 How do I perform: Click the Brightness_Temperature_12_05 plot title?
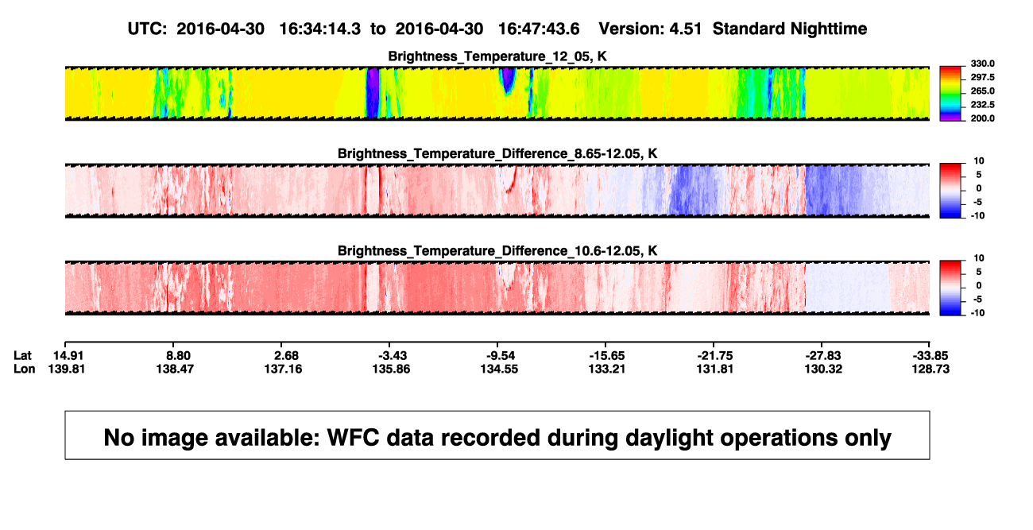pos(497,57)
